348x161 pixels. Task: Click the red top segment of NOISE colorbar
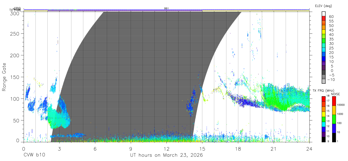(x=334, y=101)
